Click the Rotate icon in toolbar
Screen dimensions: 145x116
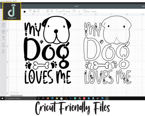click(74, 12)
